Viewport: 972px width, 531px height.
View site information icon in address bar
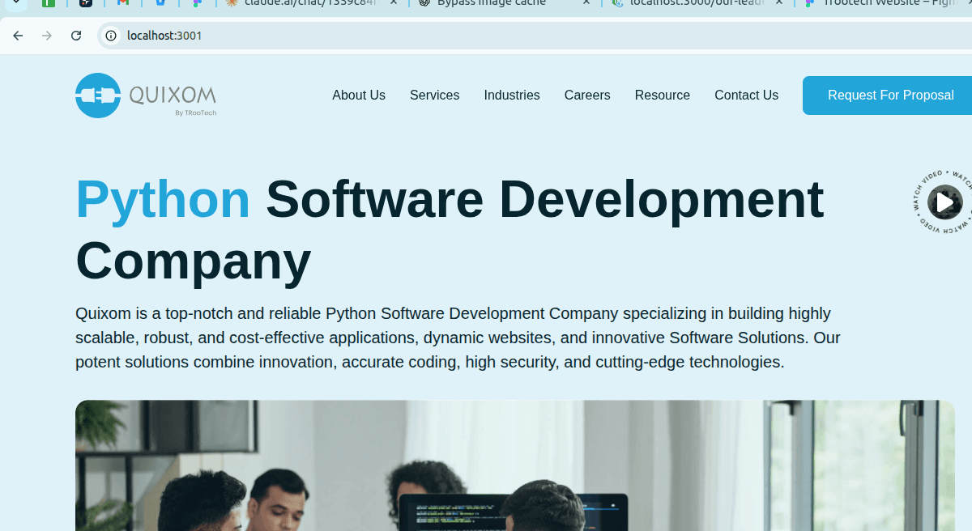tap(111, 36)
